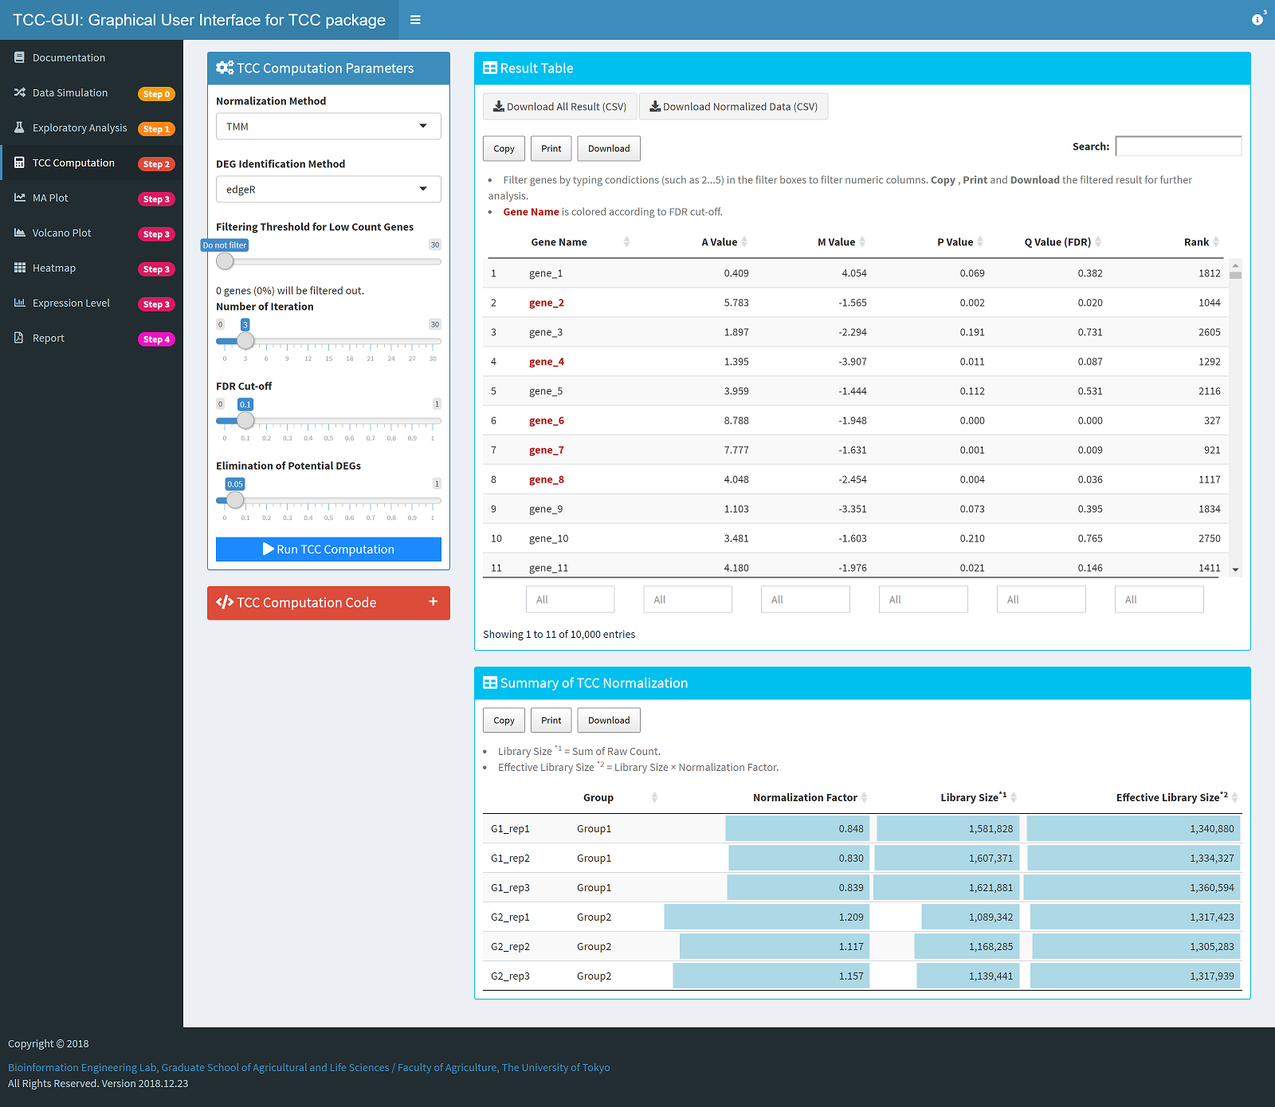Focus the Result Table Search box
The image size is (1275, 1107).
coord(1178,147)
